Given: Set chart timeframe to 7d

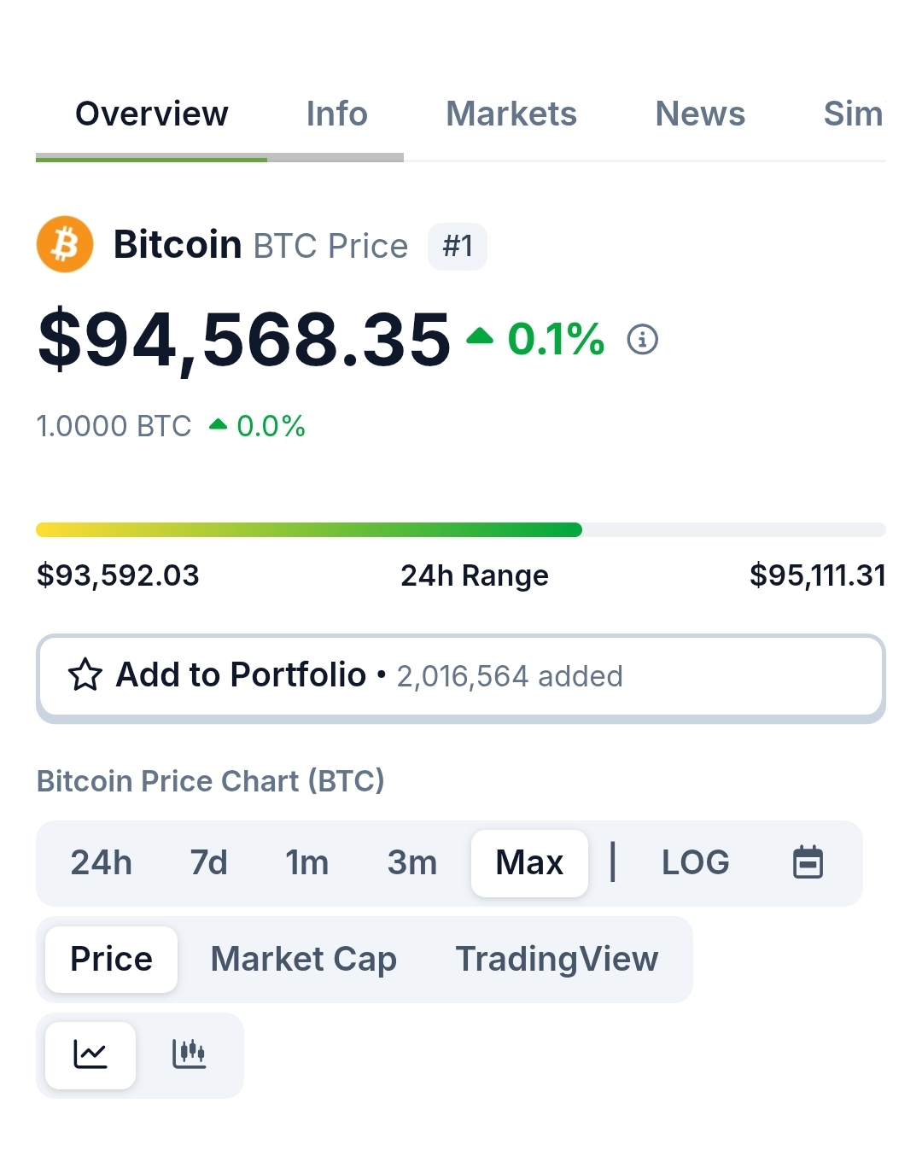Looking at the screenshot, I should click(209, 863).
